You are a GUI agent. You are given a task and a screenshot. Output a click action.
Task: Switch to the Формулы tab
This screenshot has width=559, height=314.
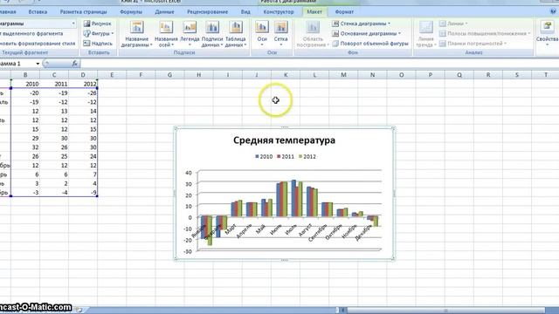pos(131,11)
